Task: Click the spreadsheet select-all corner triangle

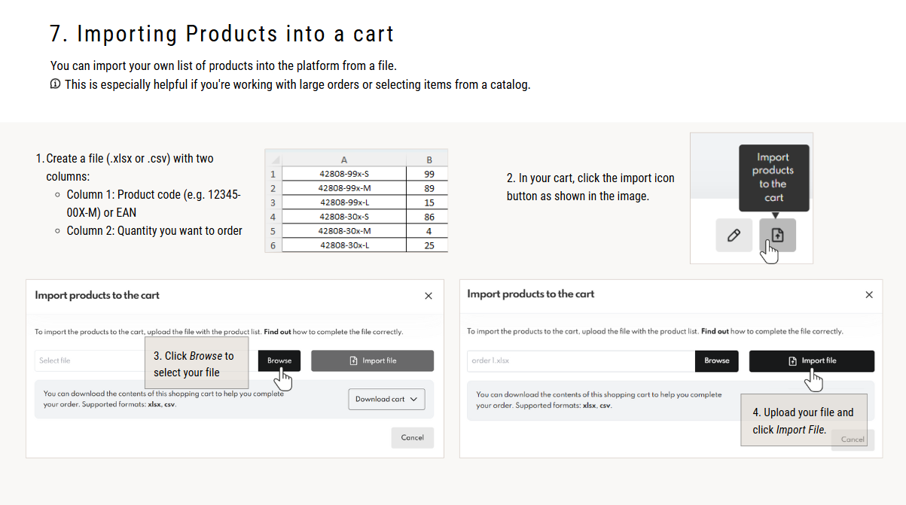Action: coord(275,160)
